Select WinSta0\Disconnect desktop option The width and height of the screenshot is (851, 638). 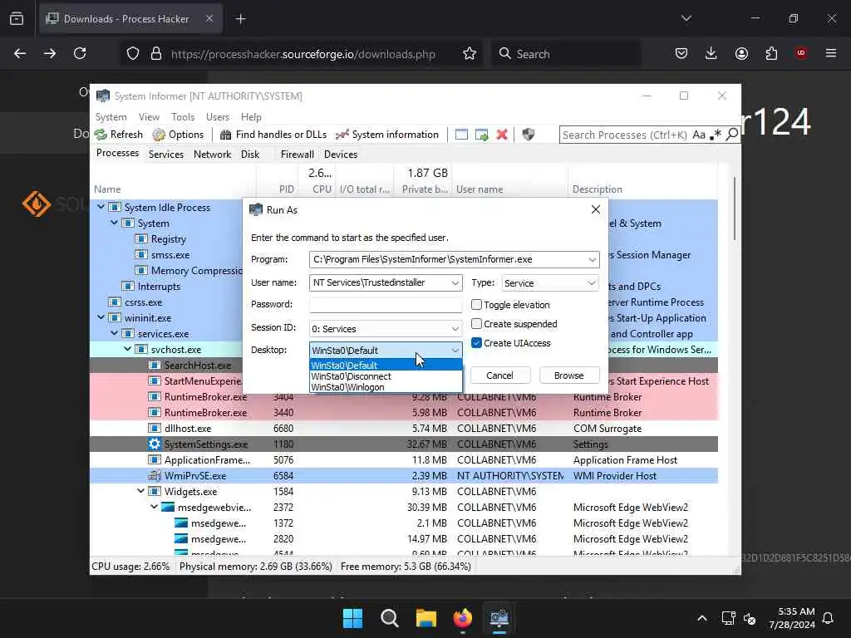[x=386, y=376]
